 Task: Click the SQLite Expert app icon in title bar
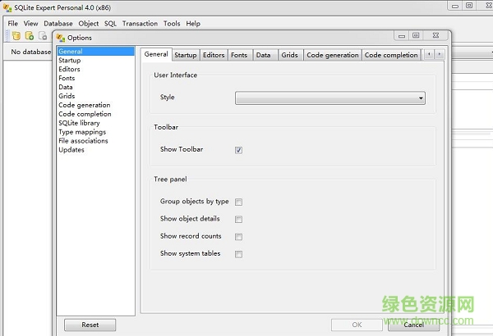(x=7, y=7)
